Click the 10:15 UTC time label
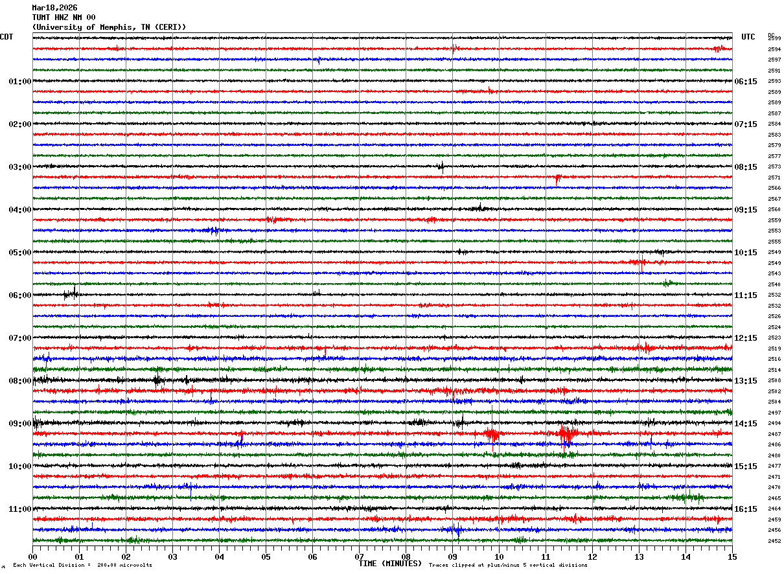This screenshot has height=574, width=784. [746, 253]
